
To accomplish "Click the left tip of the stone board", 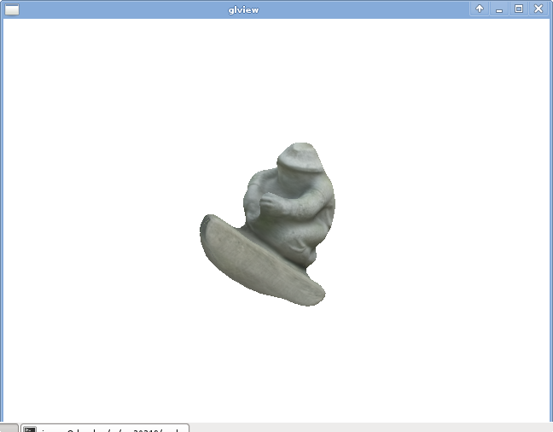I will coord(207,225).
